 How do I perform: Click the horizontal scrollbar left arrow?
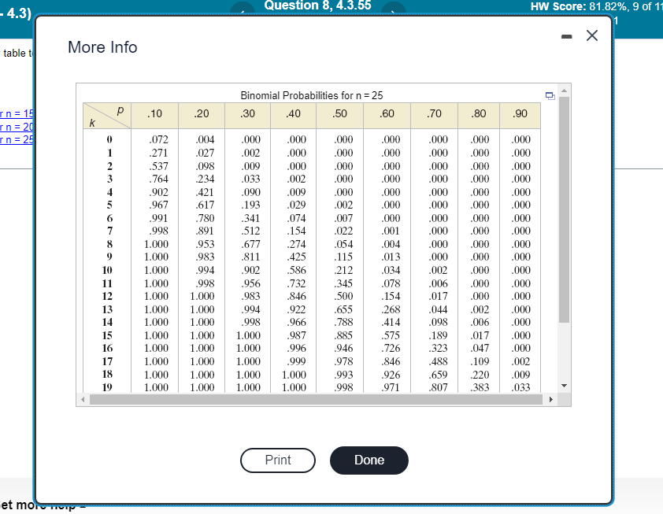coord(82,401)
